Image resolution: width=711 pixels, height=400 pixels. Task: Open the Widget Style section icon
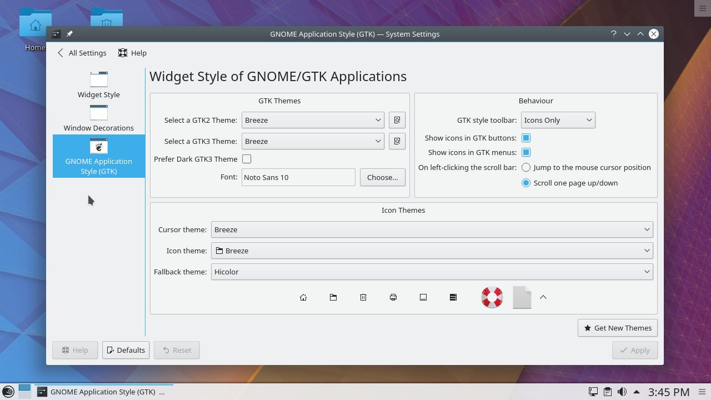[99, 79]
